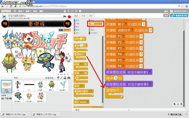Select sprite A11 in the sprite list
Screen dimensions: 189x118
pyautogui.click(x=29, y=86)
